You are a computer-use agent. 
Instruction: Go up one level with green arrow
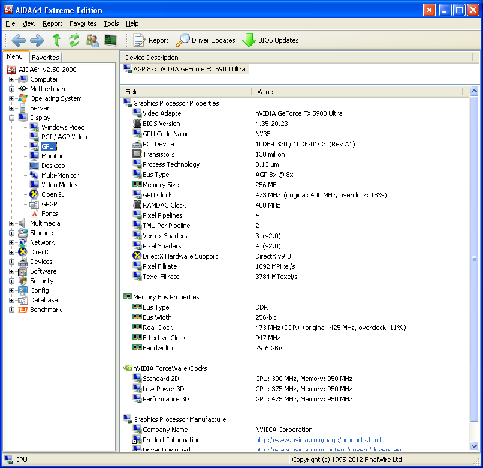56,40
